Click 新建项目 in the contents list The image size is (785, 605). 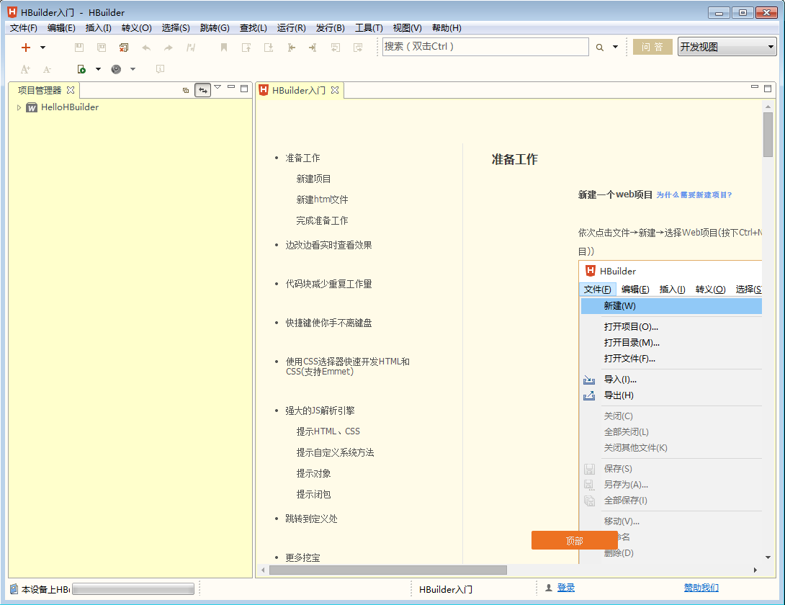coord(313,179)
